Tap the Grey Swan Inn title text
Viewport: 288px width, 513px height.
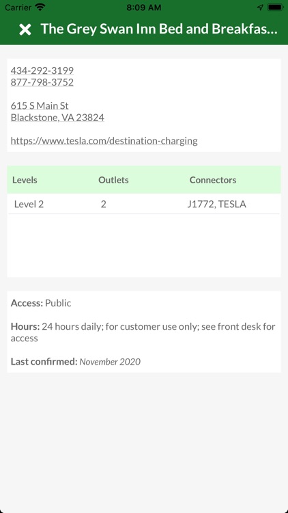(x=159, y=29)
